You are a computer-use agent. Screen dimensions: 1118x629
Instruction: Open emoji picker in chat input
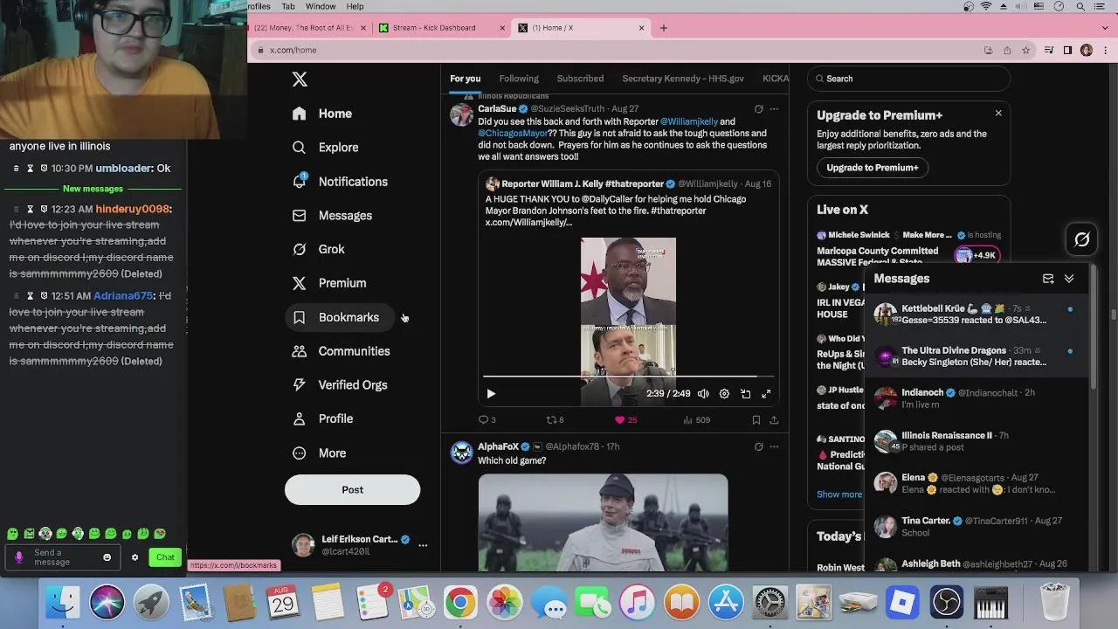click(x=107, y=557)
